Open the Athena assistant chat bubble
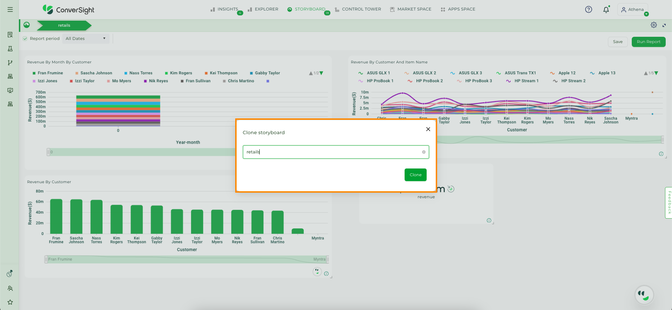The width and height of the screenshot is (672, 310). point(644,295)
